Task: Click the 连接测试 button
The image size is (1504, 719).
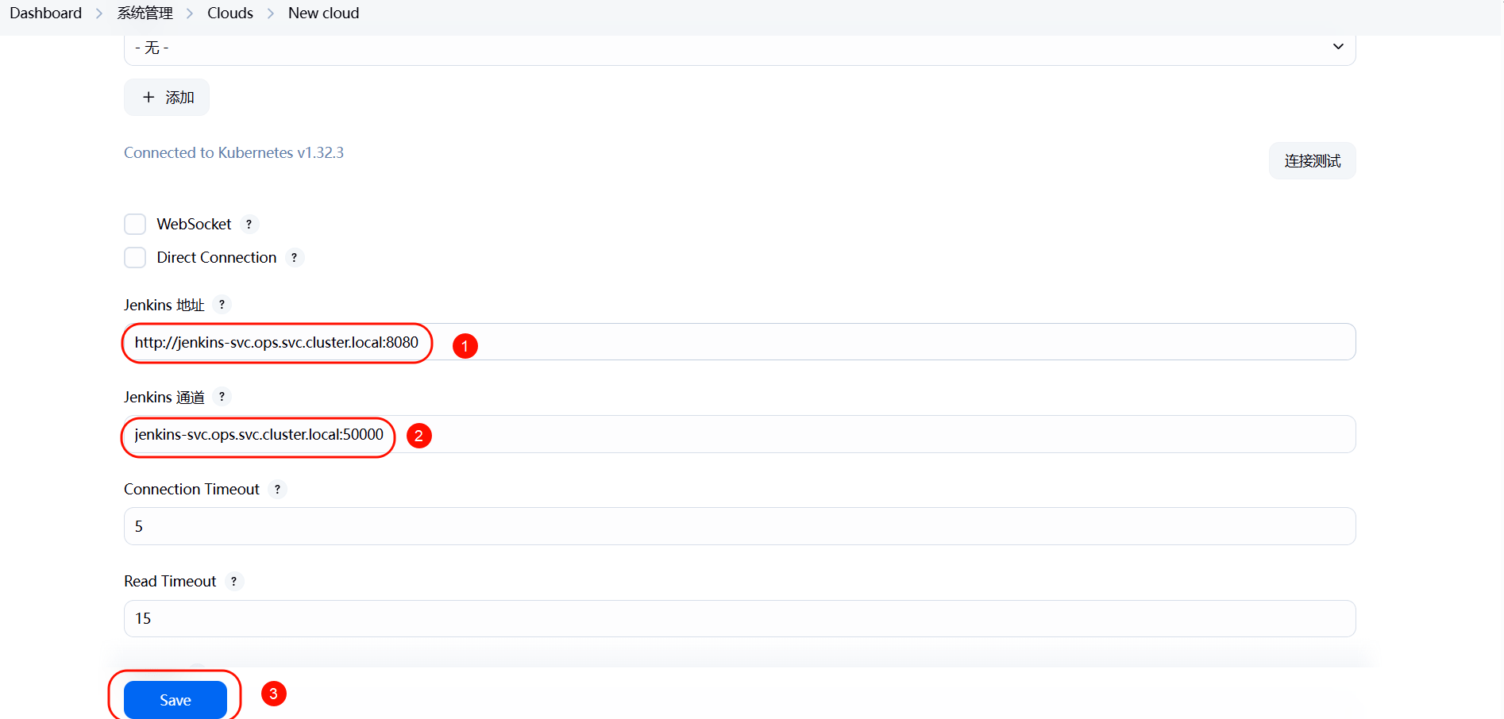Action: (1312, 161)
